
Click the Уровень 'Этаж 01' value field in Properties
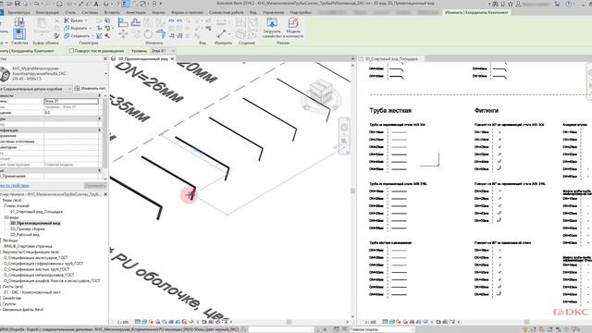pyautogui.click(x=71, y=101)
